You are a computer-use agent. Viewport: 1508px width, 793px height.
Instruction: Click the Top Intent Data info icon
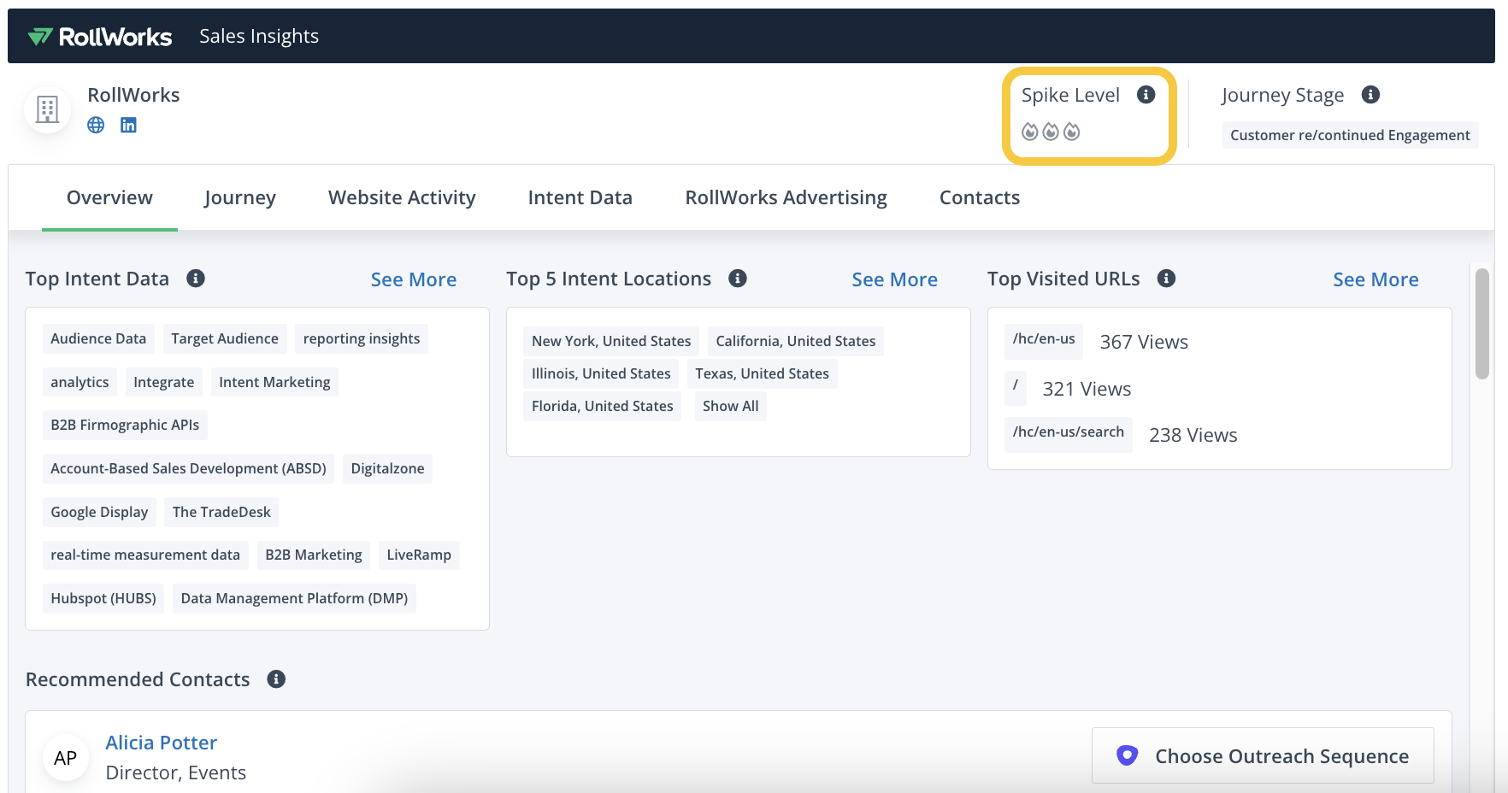point(196,279)
